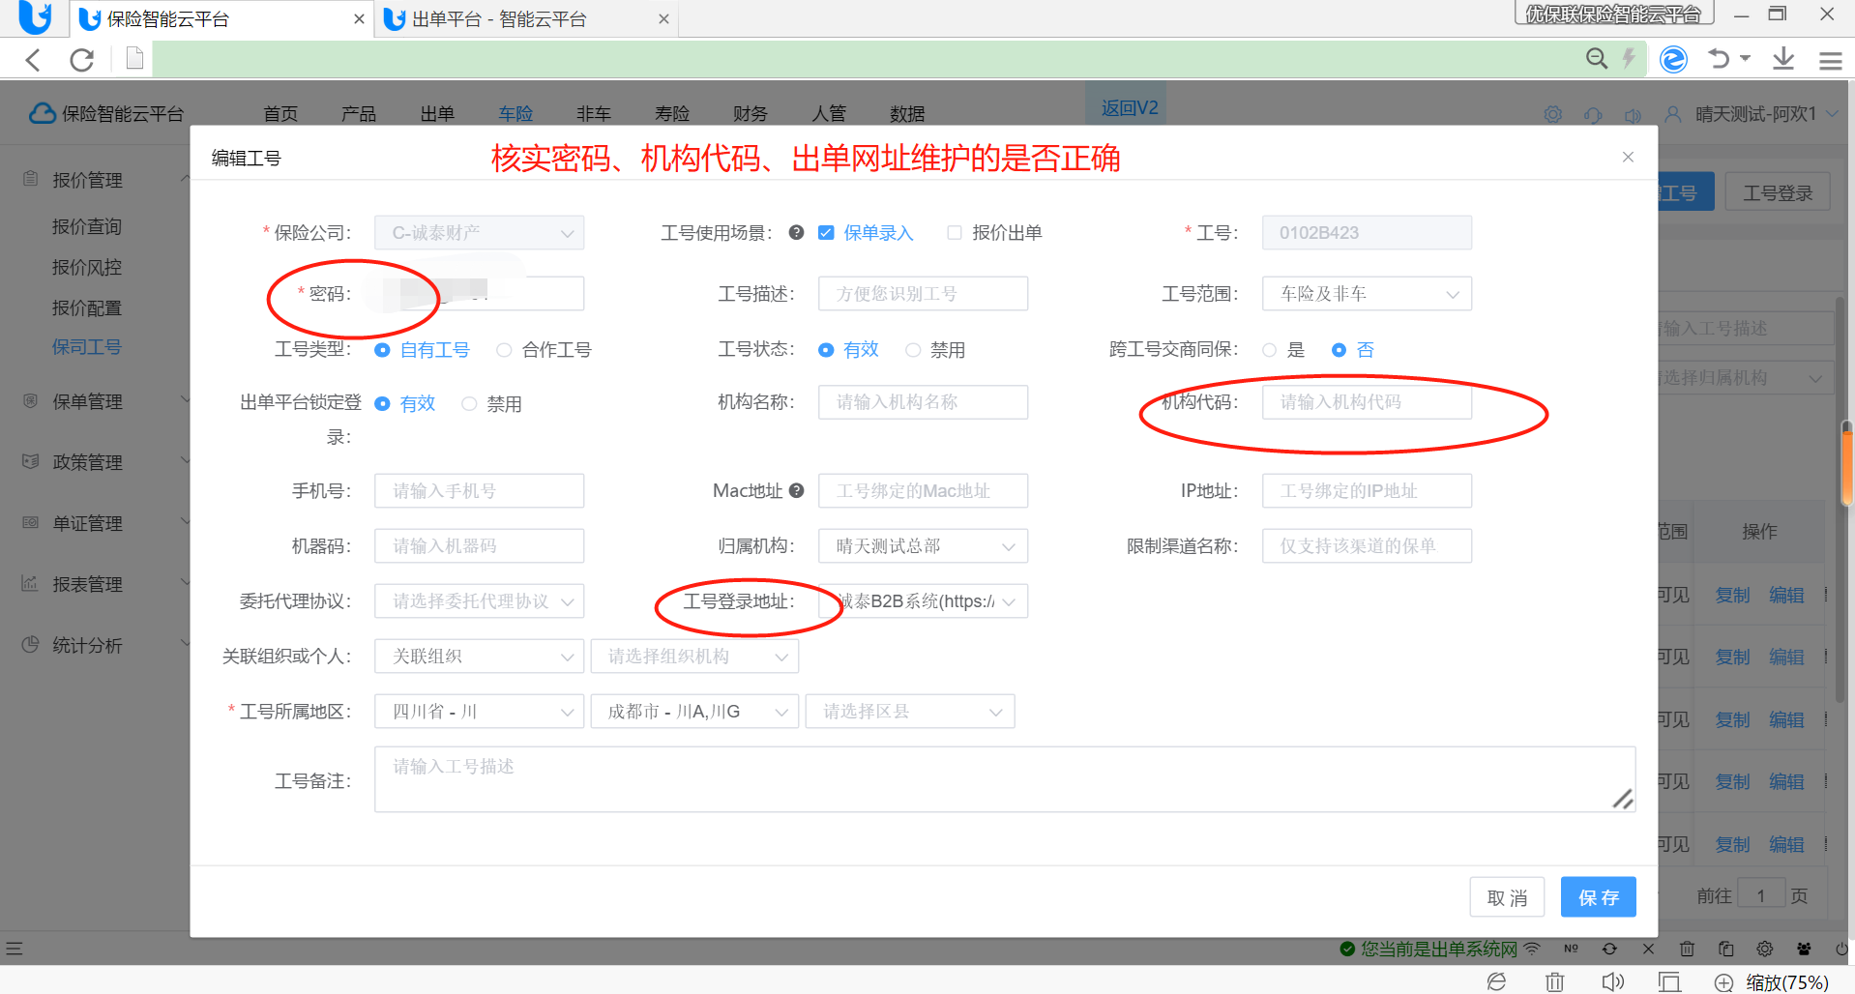This screenshot has height=994, width=1855.
Task: Click help icon beside 工号使用场景
Action: [x=796, y=232]
